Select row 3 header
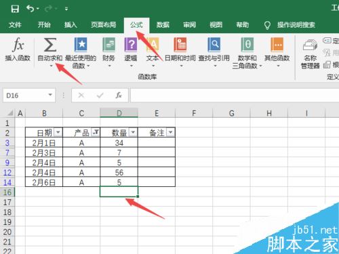This screenshot has width=339, height=254. click(x=7, y=143)
